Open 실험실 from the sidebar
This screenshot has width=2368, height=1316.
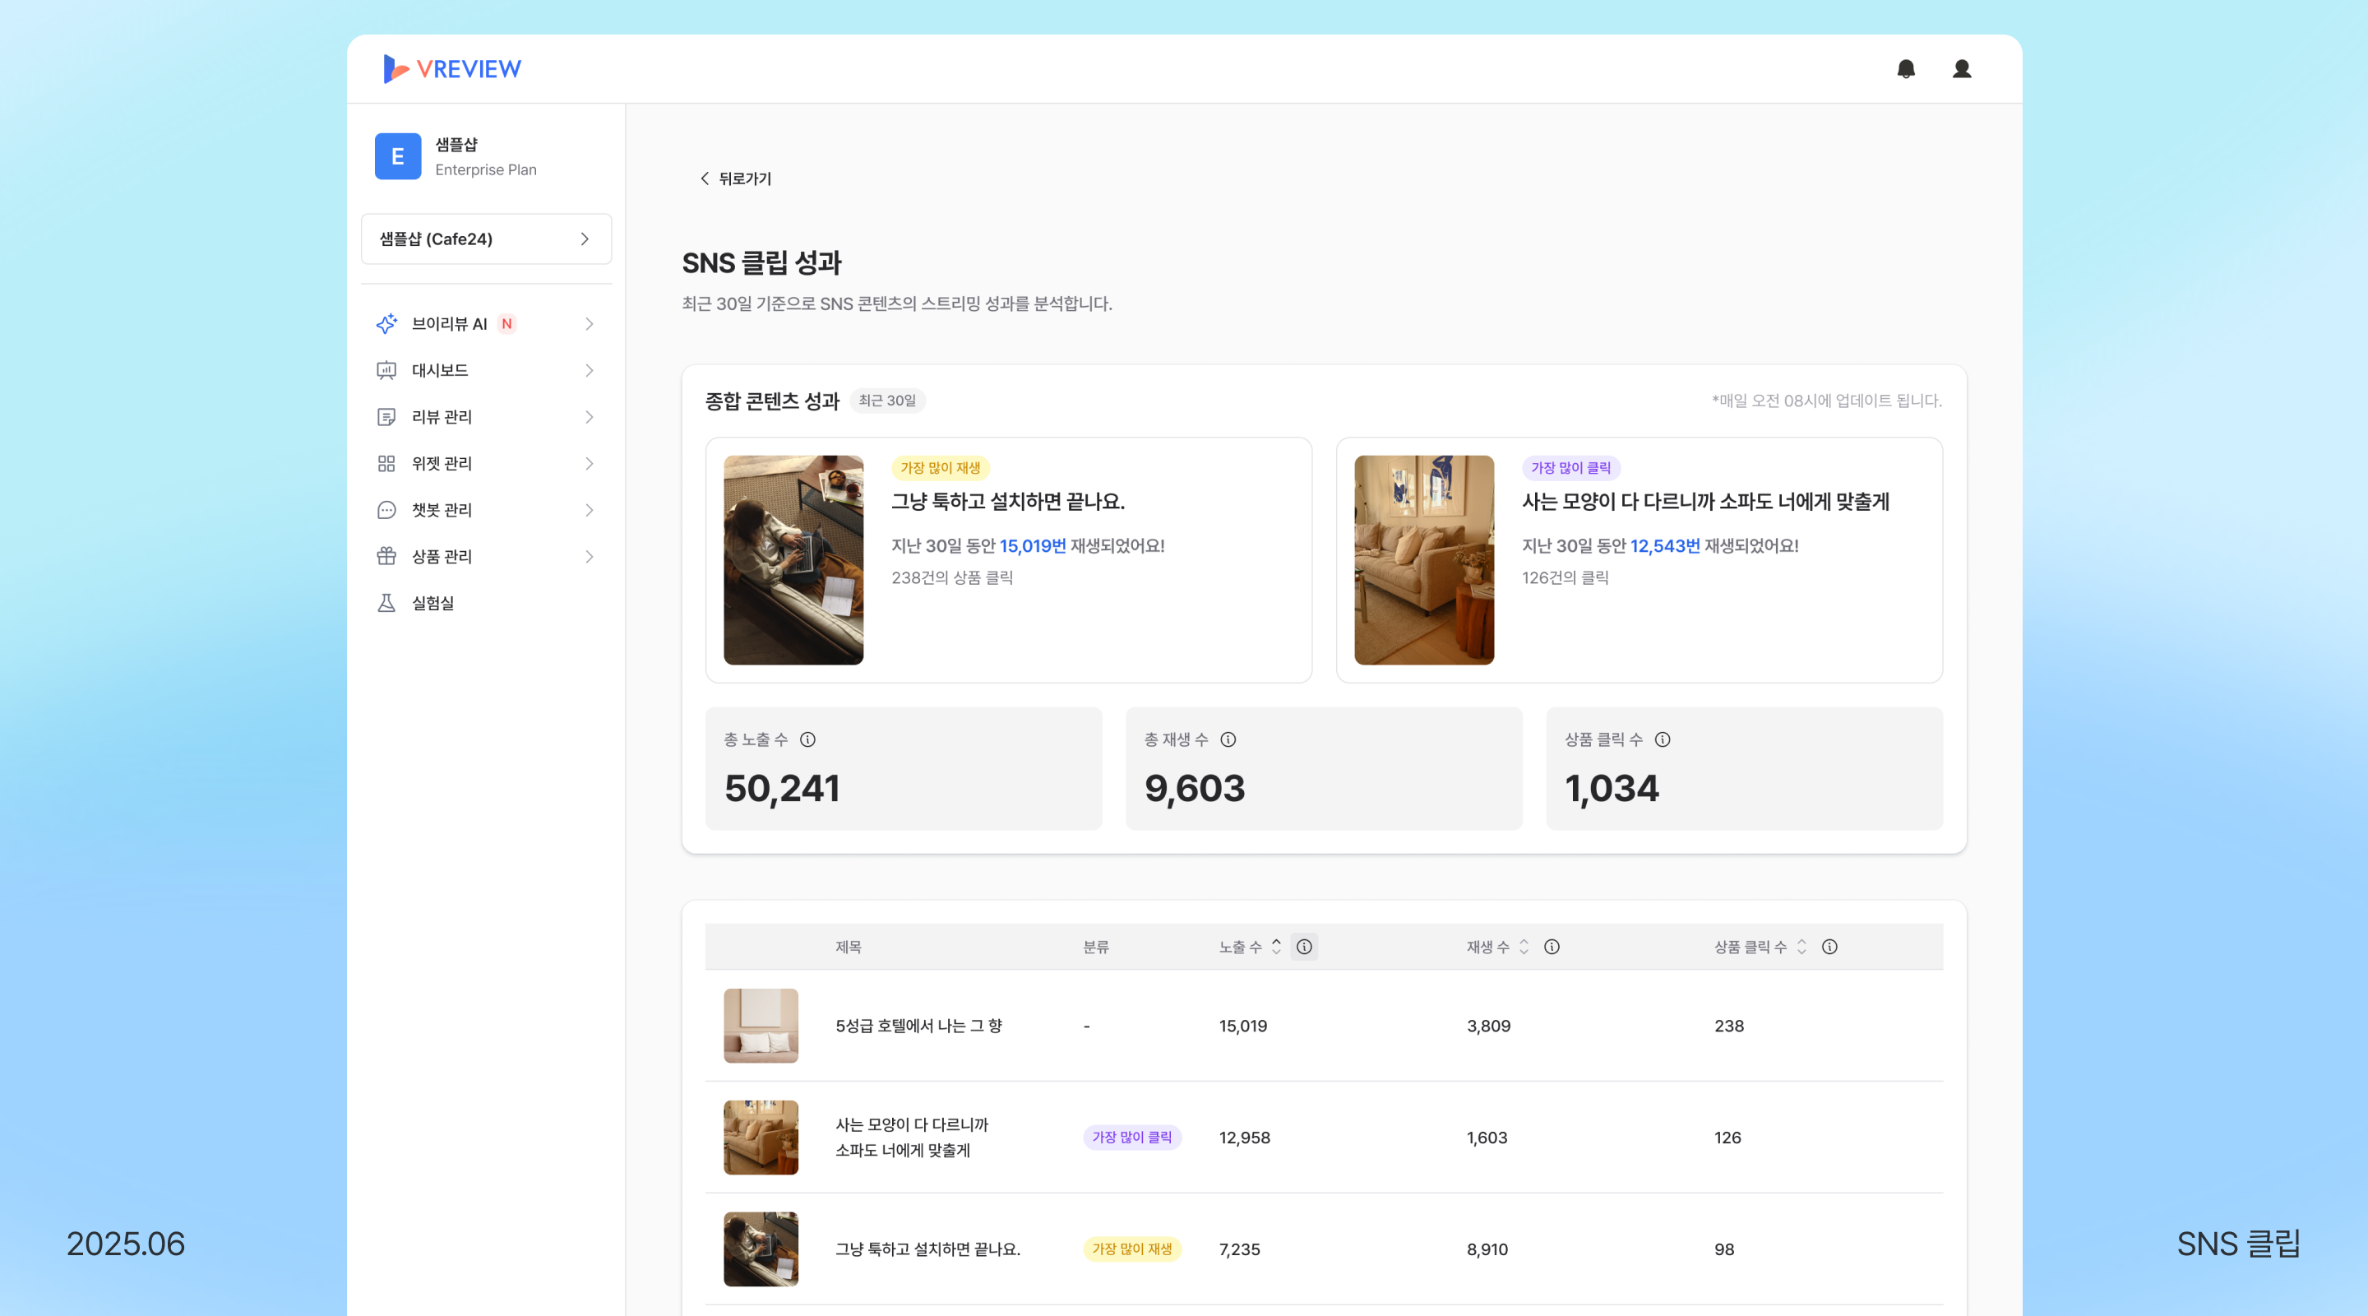432,603
